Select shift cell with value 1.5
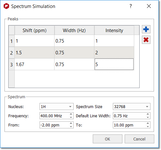The width and height of the screenshot is (161, 150). click(34, 53)
